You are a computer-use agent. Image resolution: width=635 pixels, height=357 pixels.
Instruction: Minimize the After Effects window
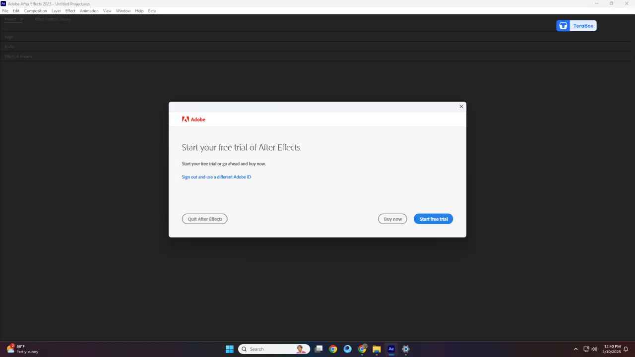(x=596, y=3)
